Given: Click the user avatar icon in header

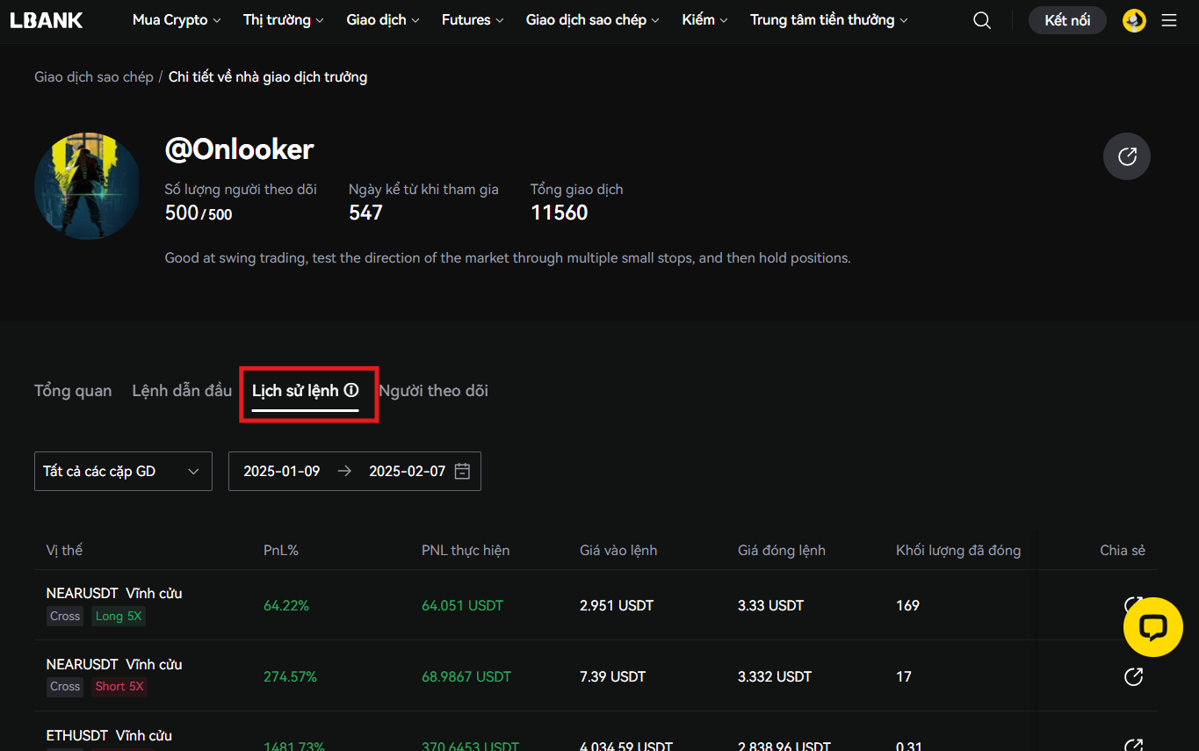Looking at the screenshot, I should pos(1134,20).
